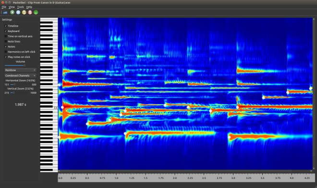Open the Help menu
This screenshot has width=317, height=188.
29,7
